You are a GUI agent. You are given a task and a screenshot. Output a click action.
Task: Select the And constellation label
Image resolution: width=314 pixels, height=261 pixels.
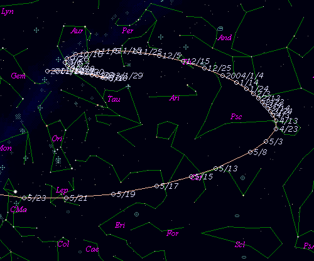coord(225,38)
